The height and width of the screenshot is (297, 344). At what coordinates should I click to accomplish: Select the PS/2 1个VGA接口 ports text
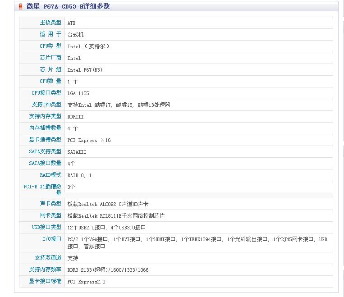coord(197,243)
